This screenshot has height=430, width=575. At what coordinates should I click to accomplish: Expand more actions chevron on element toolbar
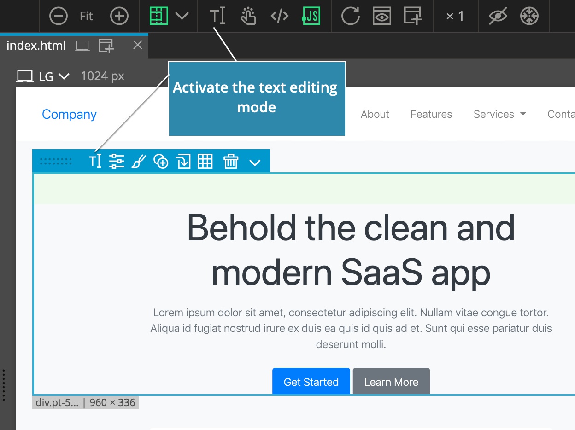click(x=255, y=163)
